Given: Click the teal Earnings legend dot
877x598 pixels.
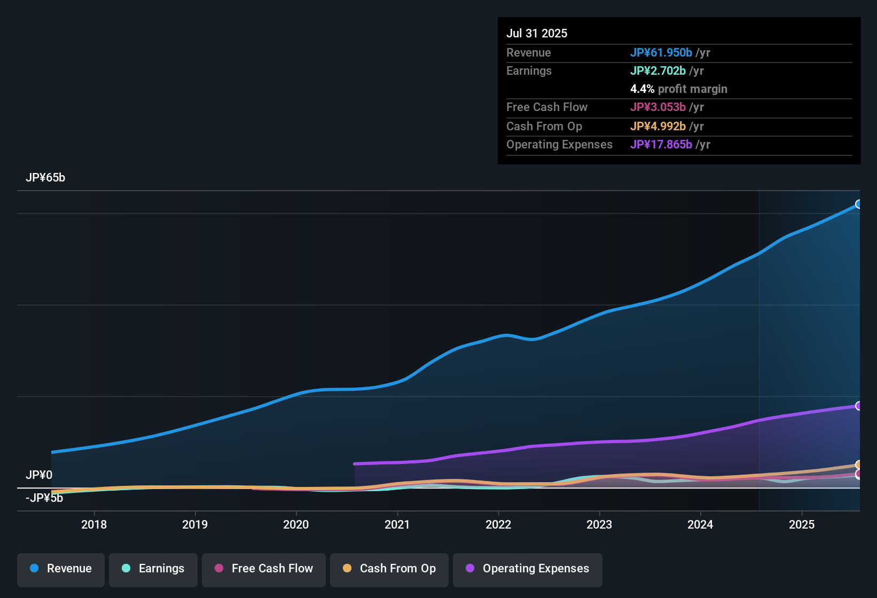Looking at the screenshot, I should tap(126, 568).
